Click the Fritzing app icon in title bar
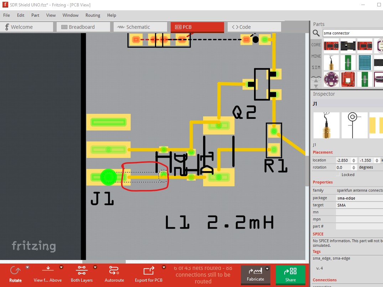 tap(5, 5)
